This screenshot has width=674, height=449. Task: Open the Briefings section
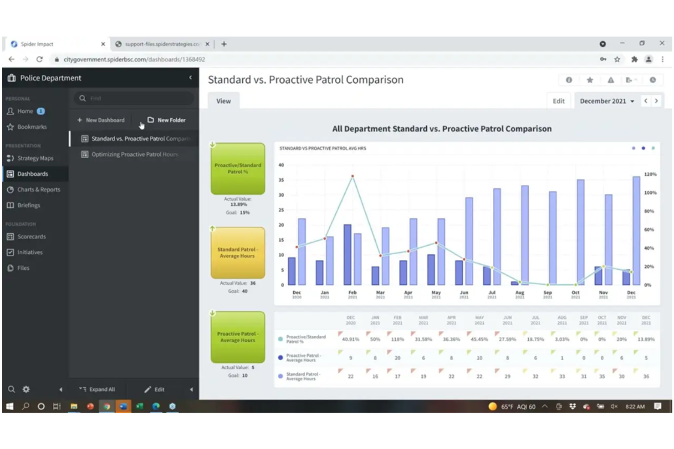tap(29, 205)
